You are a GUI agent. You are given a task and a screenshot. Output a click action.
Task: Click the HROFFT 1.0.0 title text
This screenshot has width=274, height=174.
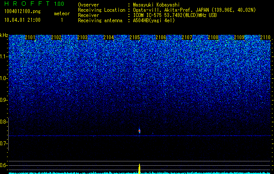pos(34,3)
